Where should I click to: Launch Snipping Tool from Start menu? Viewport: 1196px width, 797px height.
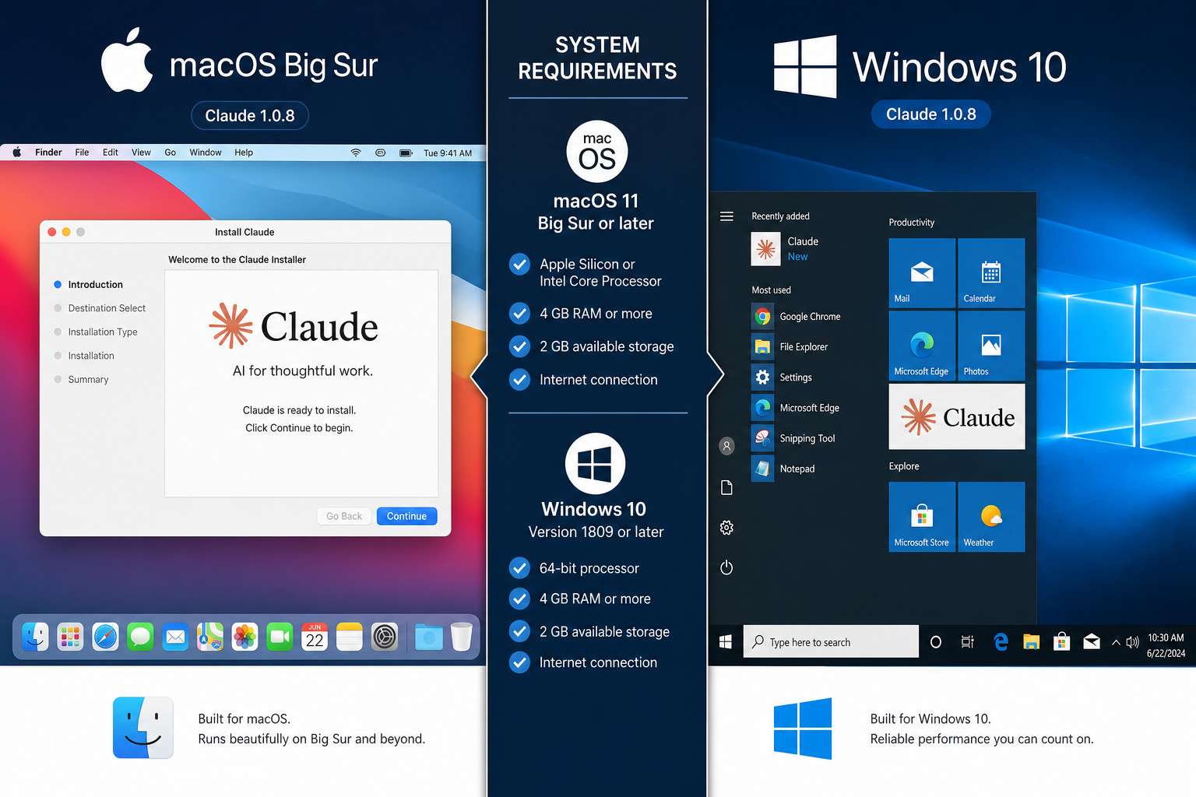[x=793, y=438]
